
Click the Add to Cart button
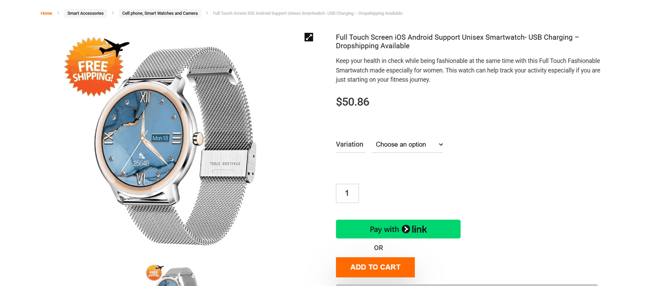point(375,267)
